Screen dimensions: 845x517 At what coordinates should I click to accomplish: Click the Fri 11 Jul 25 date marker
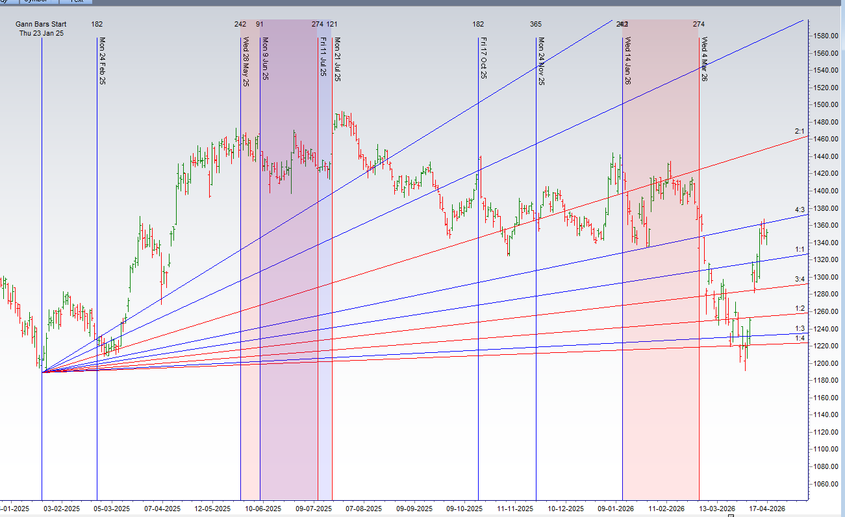tap(322, 57)
